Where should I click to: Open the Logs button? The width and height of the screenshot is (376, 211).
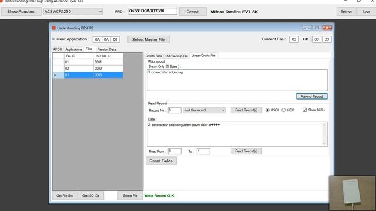click(x=366, y=11)
